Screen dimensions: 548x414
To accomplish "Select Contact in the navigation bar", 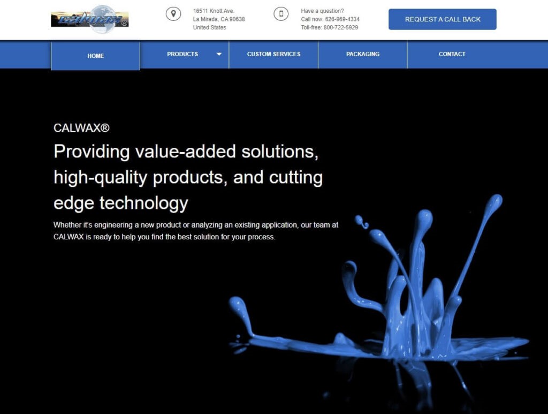I will [452, 54].
